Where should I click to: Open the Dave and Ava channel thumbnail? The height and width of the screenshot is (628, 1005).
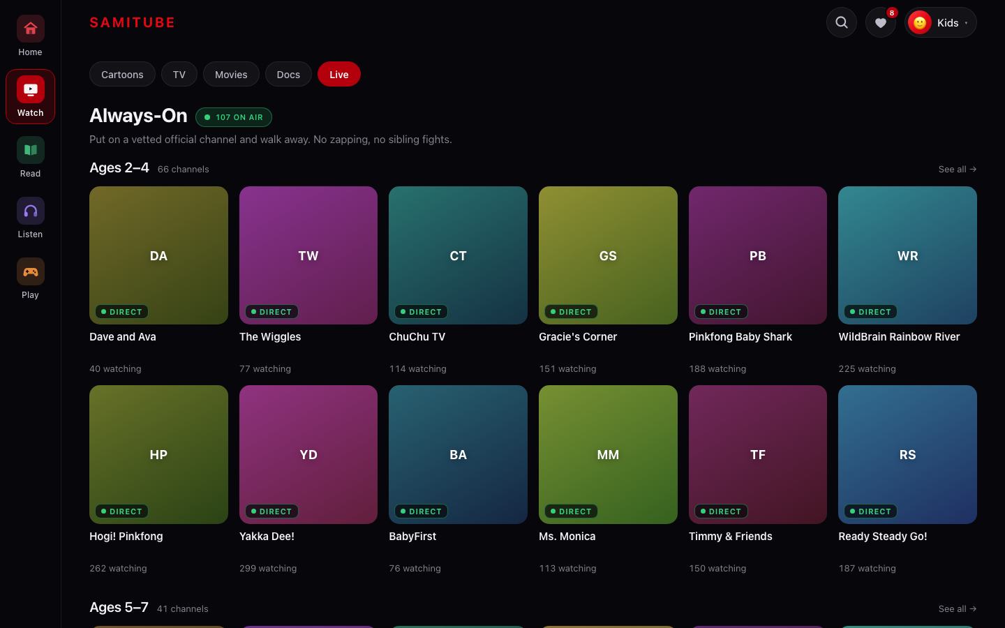tap(158, 255)
